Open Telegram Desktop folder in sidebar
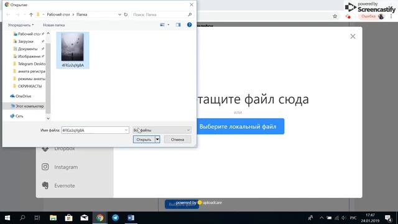Viewport: 398px width, 224px height. coord(29,63)
